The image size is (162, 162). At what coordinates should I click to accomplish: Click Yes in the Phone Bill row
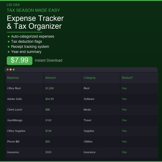(124, 142)
